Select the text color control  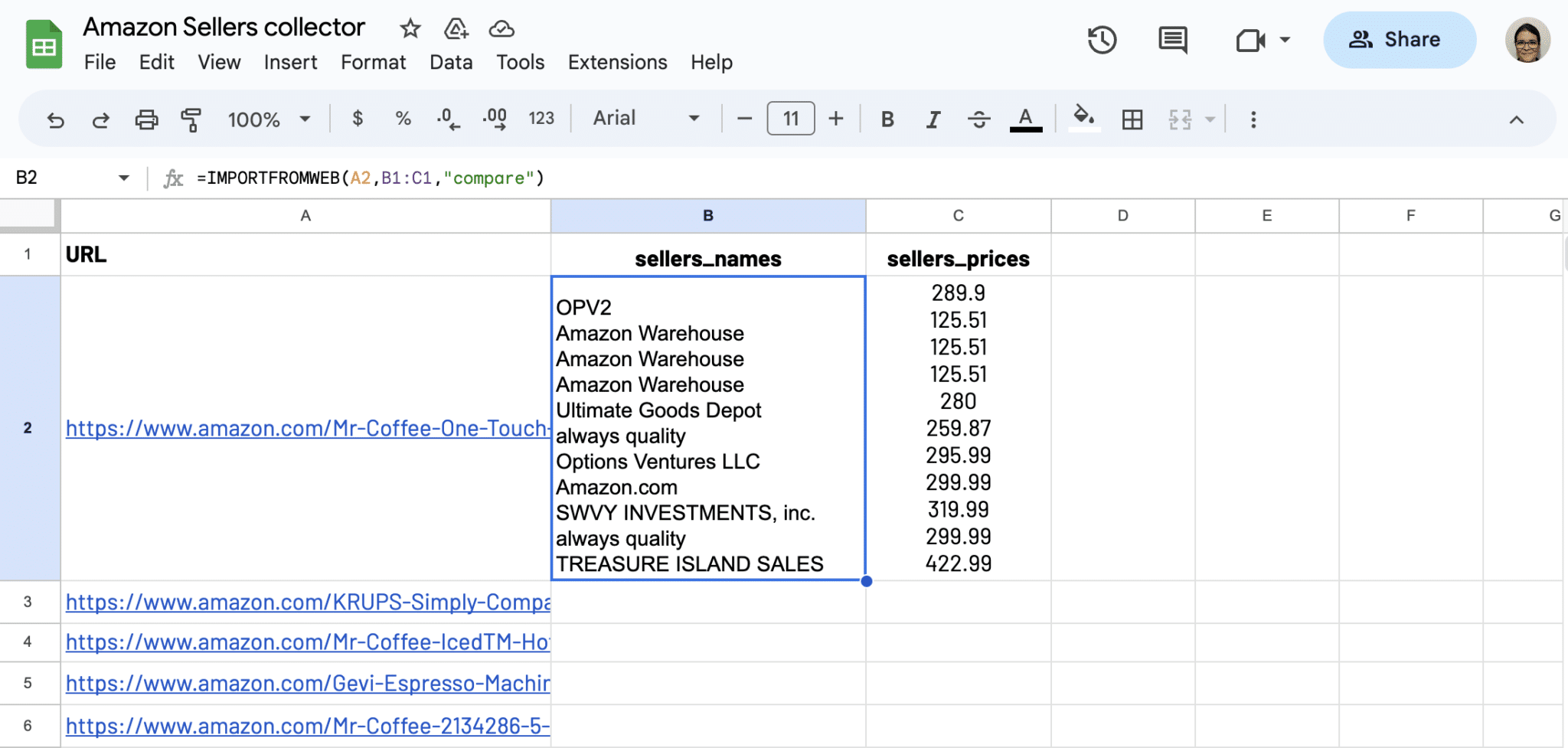click(x=1025, y=119)
